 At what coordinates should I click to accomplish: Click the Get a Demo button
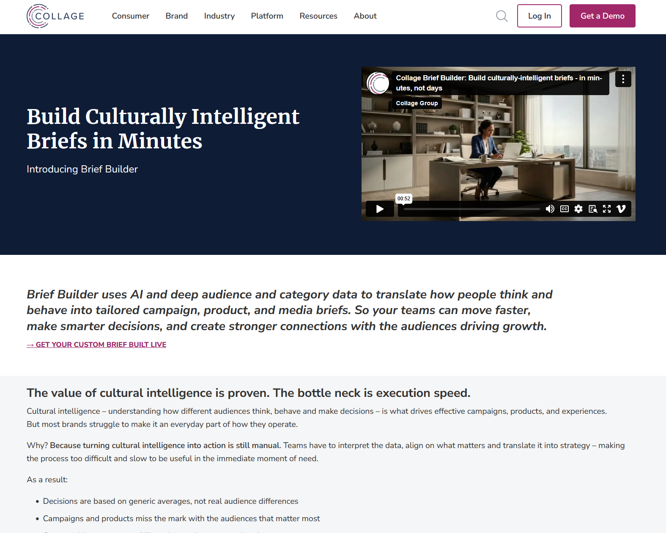[602, 16]
